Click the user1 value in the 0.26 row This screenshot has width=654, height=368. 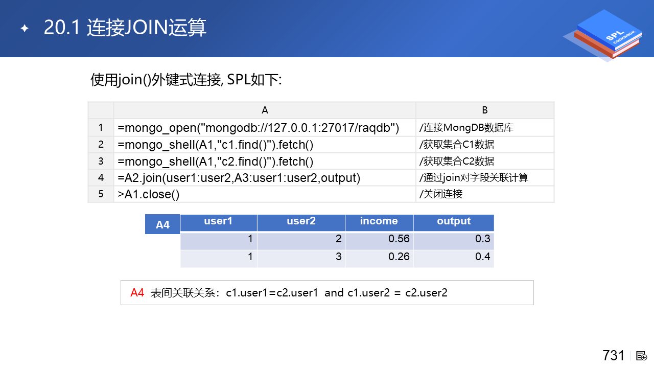[218, 258]
